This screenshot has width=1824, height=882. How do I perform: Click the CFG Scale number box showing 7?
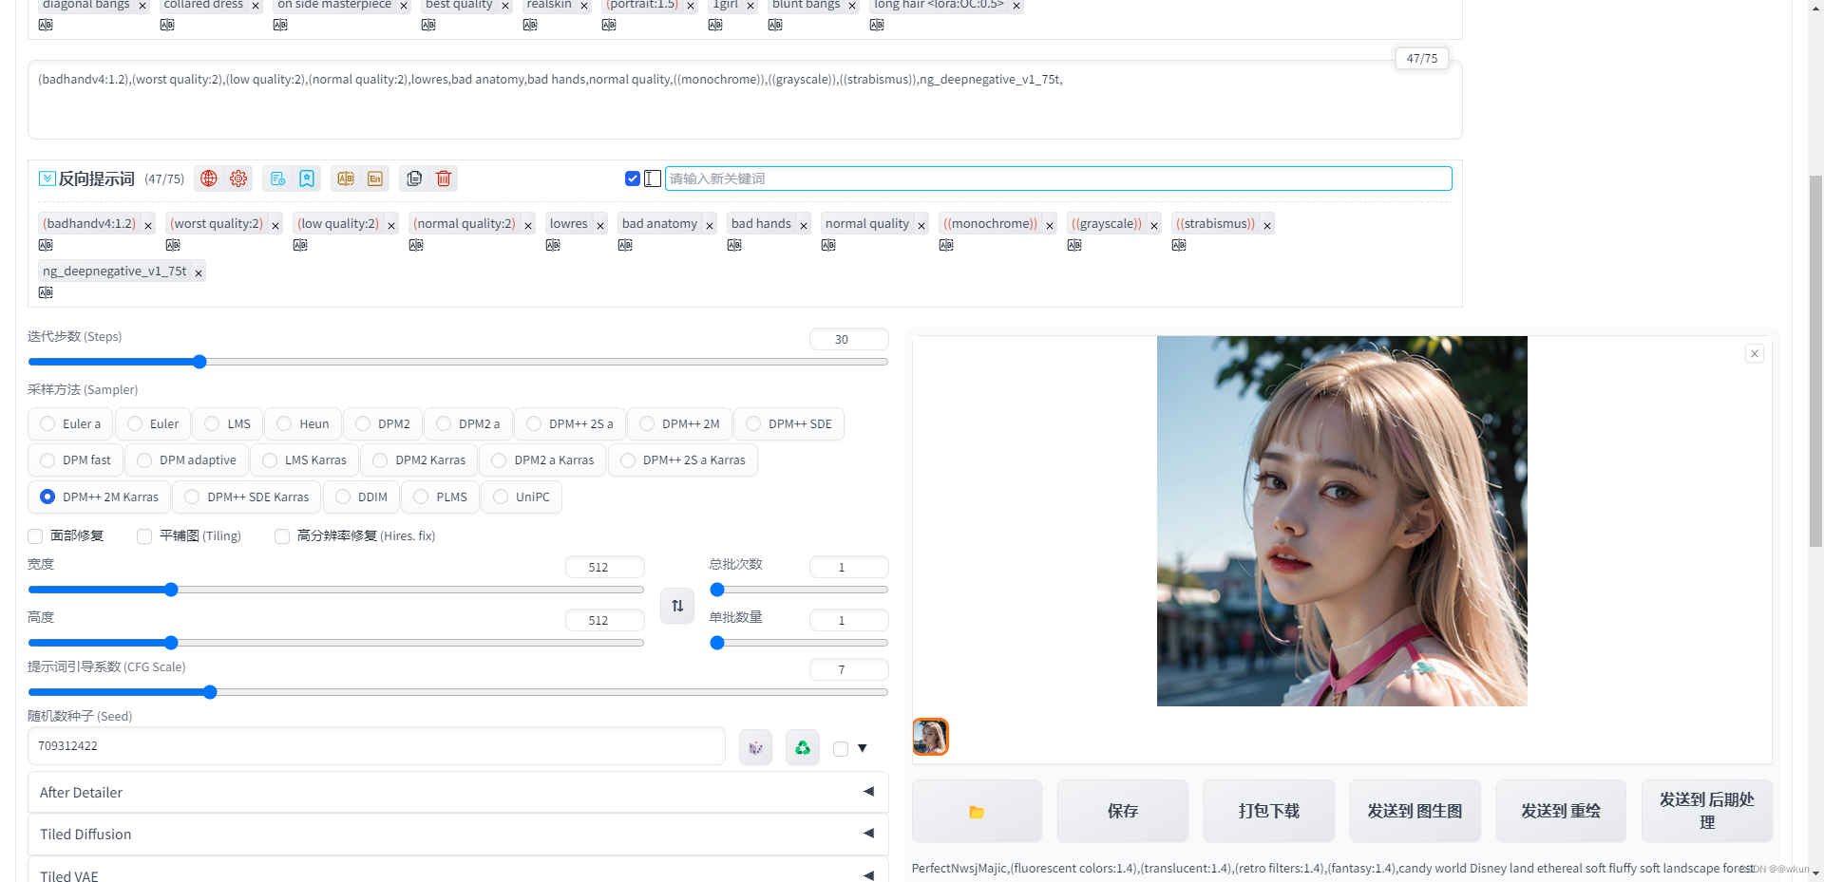849,669
